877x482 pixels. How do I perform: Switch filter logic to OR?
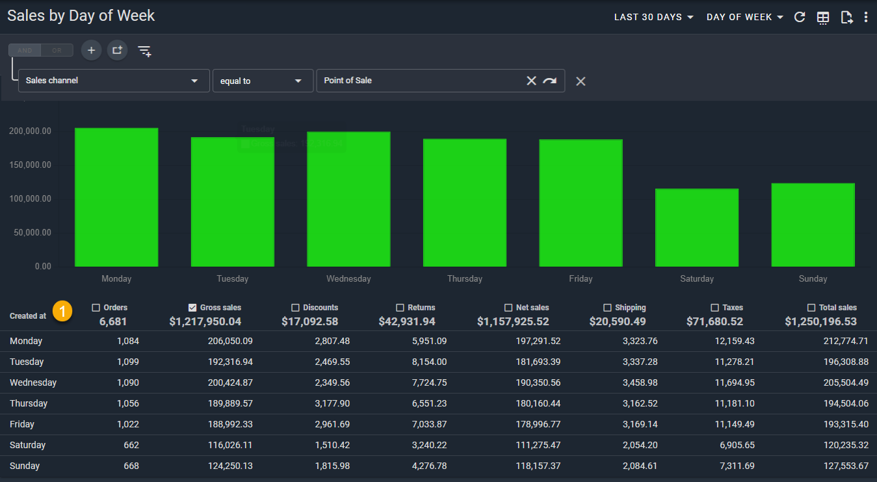57,50
